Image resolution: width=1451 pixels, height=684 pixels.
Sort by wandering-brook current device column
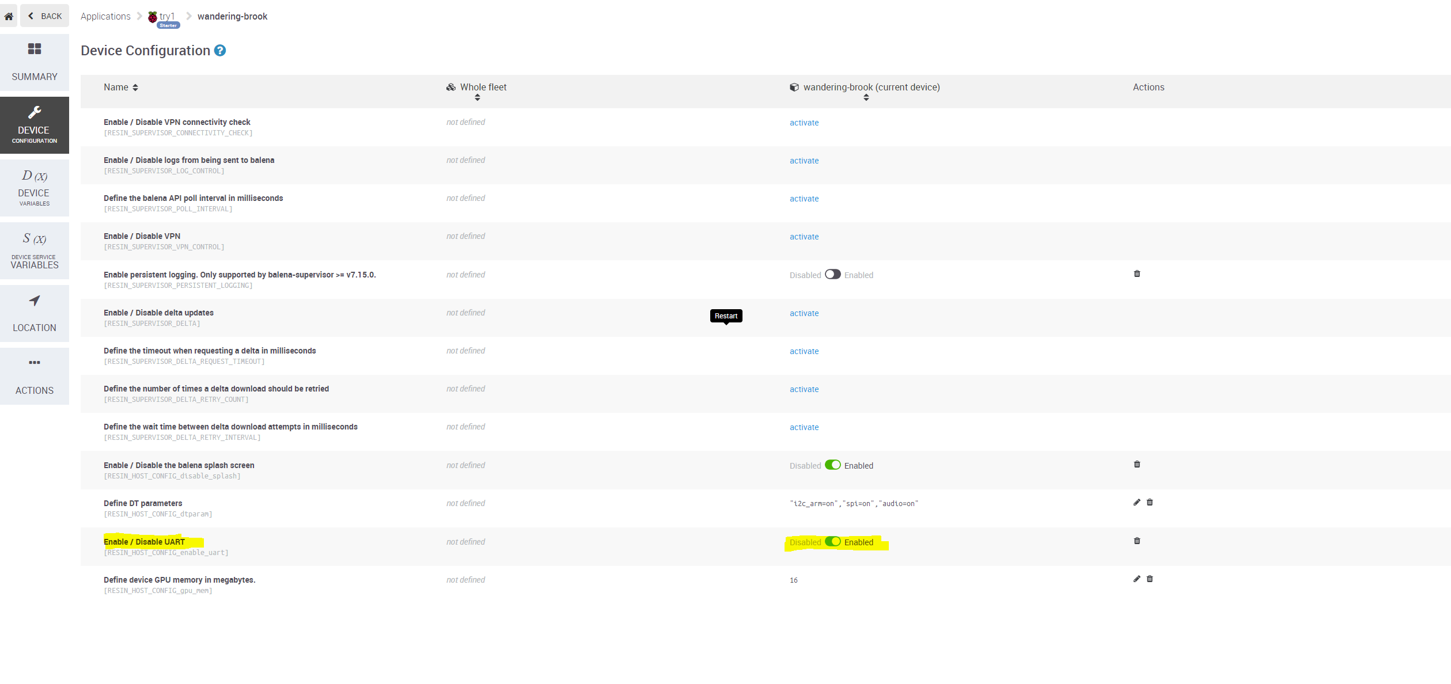click(x=866, y=98)
